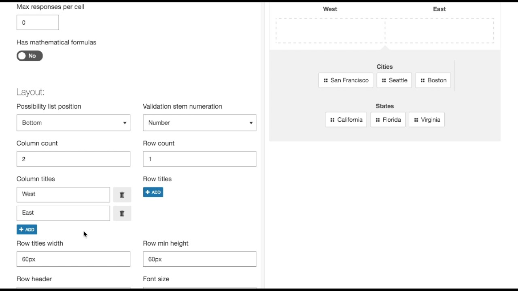
Task: Click the Row count field
Action: tap(200, 159)
